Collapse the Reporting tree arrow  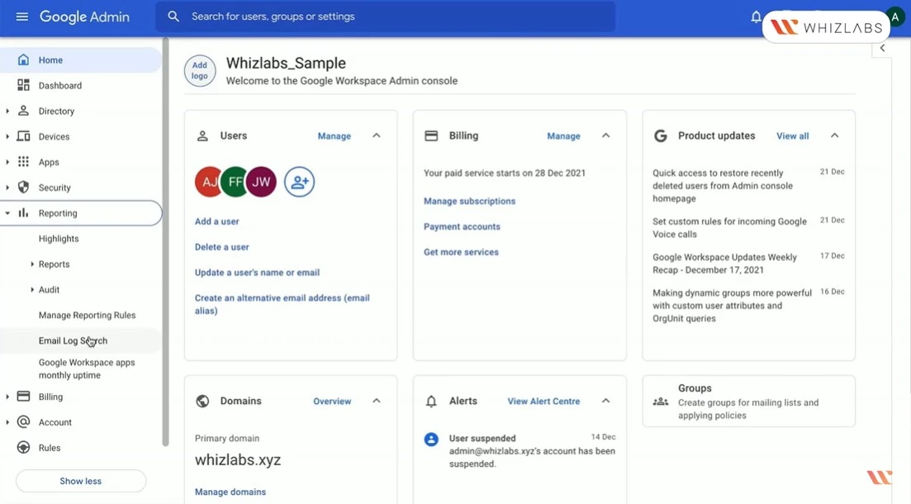pos(7,213)
